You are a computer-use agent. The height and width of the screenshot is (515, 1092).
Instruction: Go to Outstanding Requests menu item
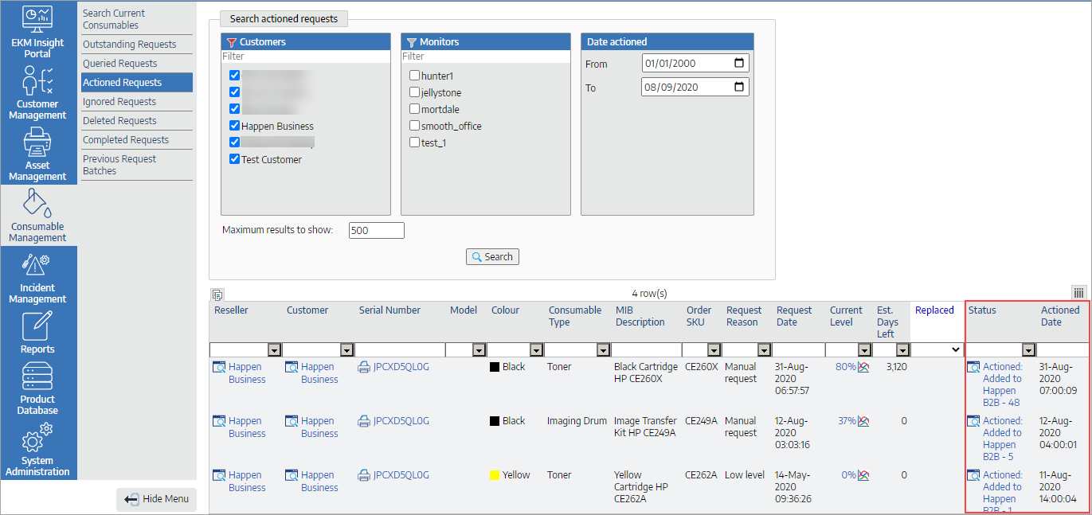[130, 45]
